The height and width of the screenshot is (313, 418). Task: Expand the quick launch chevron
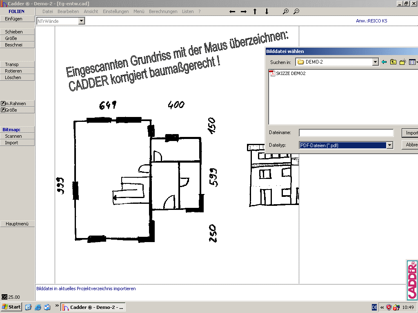tap(57, 306)
